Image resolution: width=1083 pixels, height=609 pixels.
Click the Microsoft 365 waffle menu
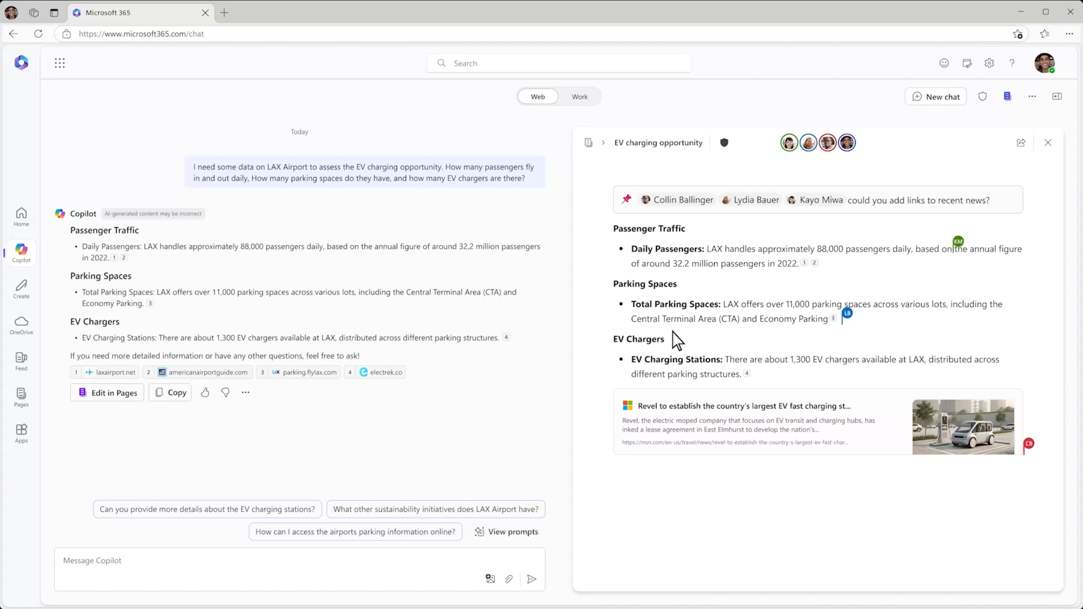(59, 62)
